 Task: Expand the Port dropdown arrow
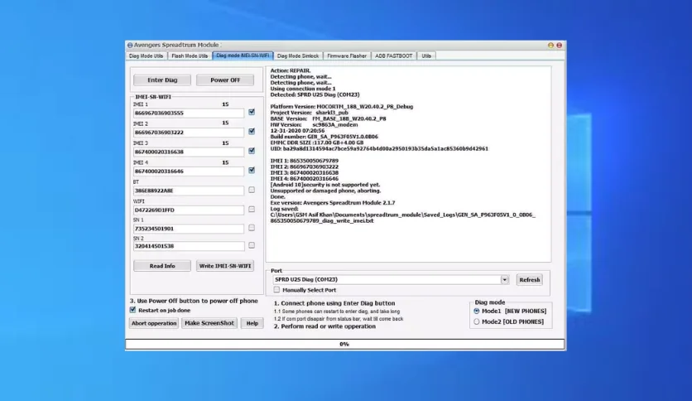tap(504, 279)
